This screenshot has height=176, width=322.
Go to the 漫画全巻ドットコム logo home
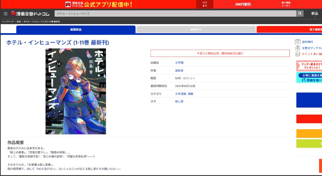click(30, 14)
